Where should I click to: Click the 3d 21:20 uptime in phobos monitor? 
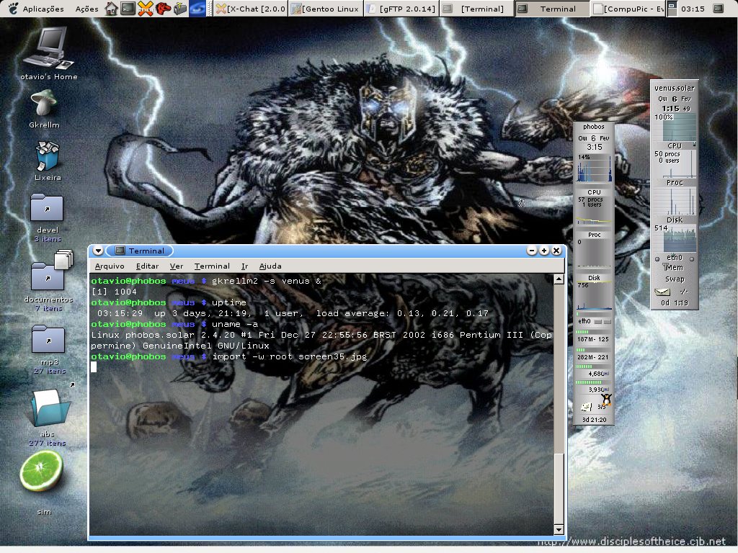click(x=595, y=420)
